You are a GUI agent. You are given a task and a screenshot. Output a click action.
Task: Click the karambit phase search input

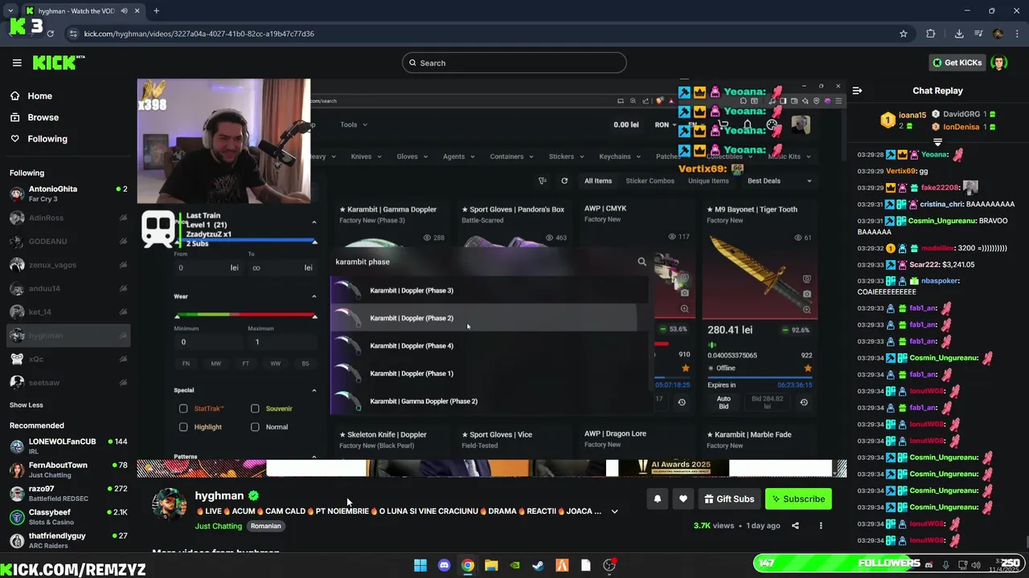[482, 262]
